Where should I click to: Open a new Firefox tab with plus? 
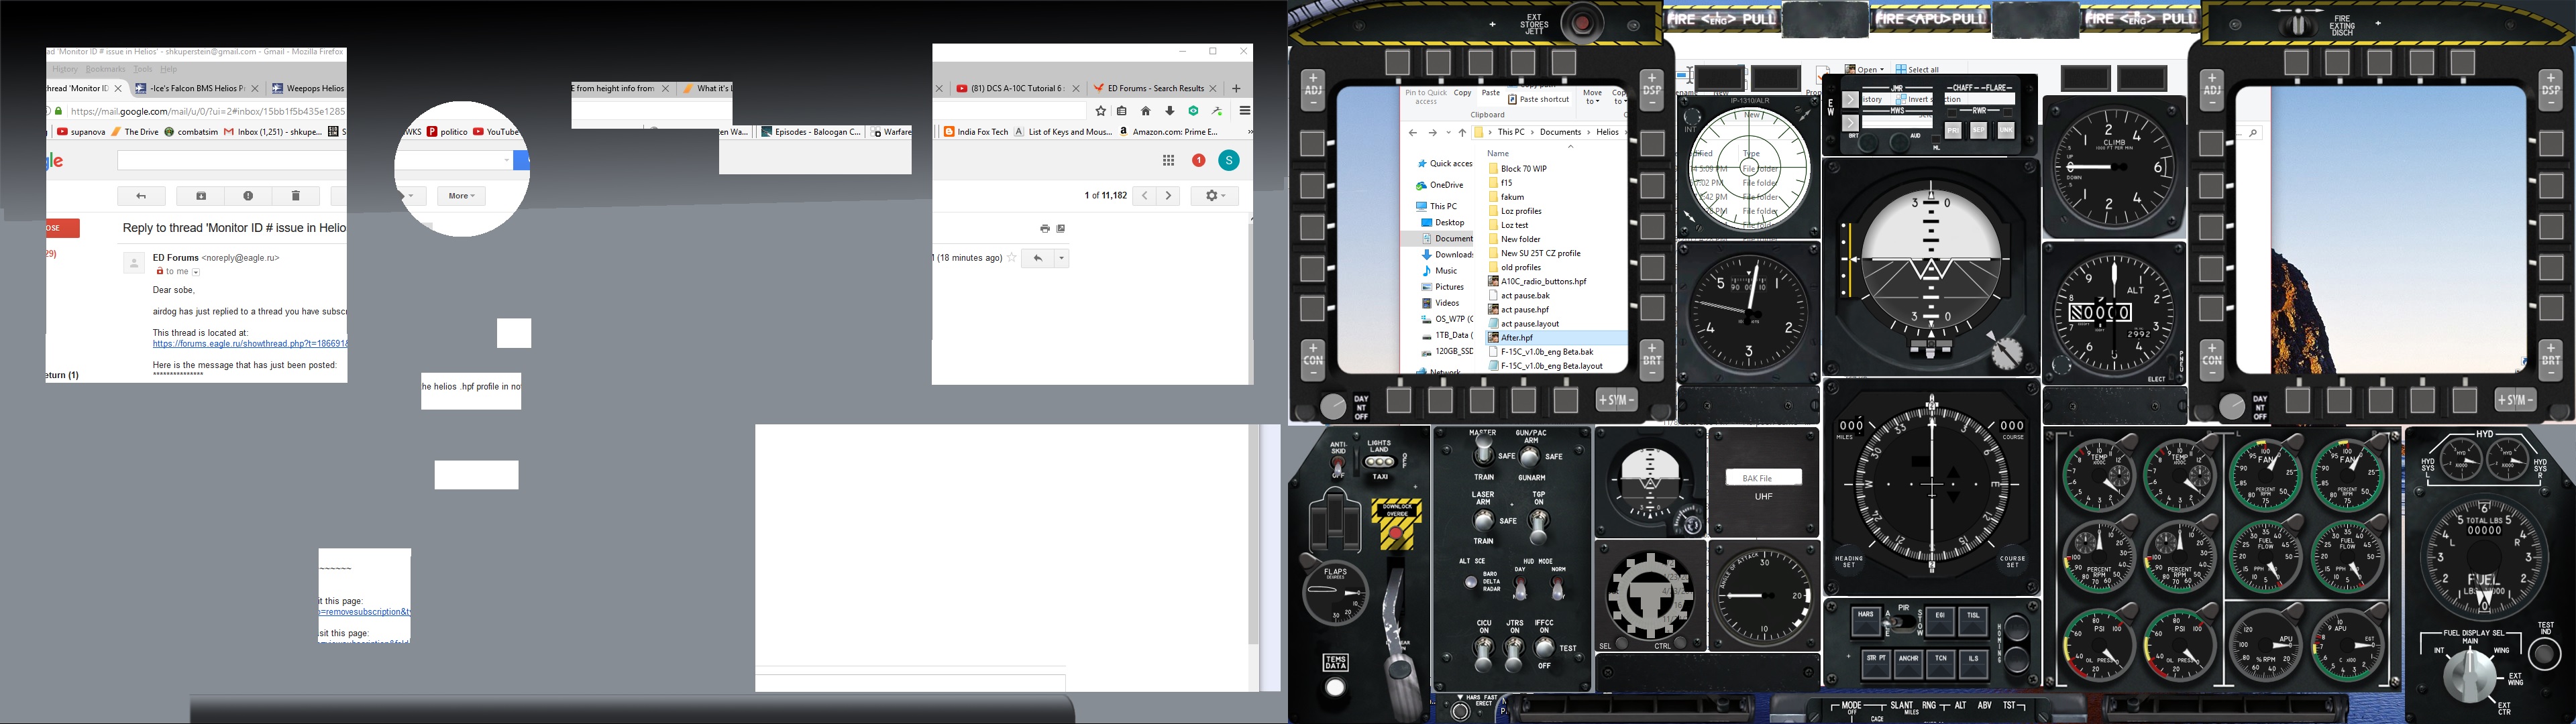(x=1236, y=88)
